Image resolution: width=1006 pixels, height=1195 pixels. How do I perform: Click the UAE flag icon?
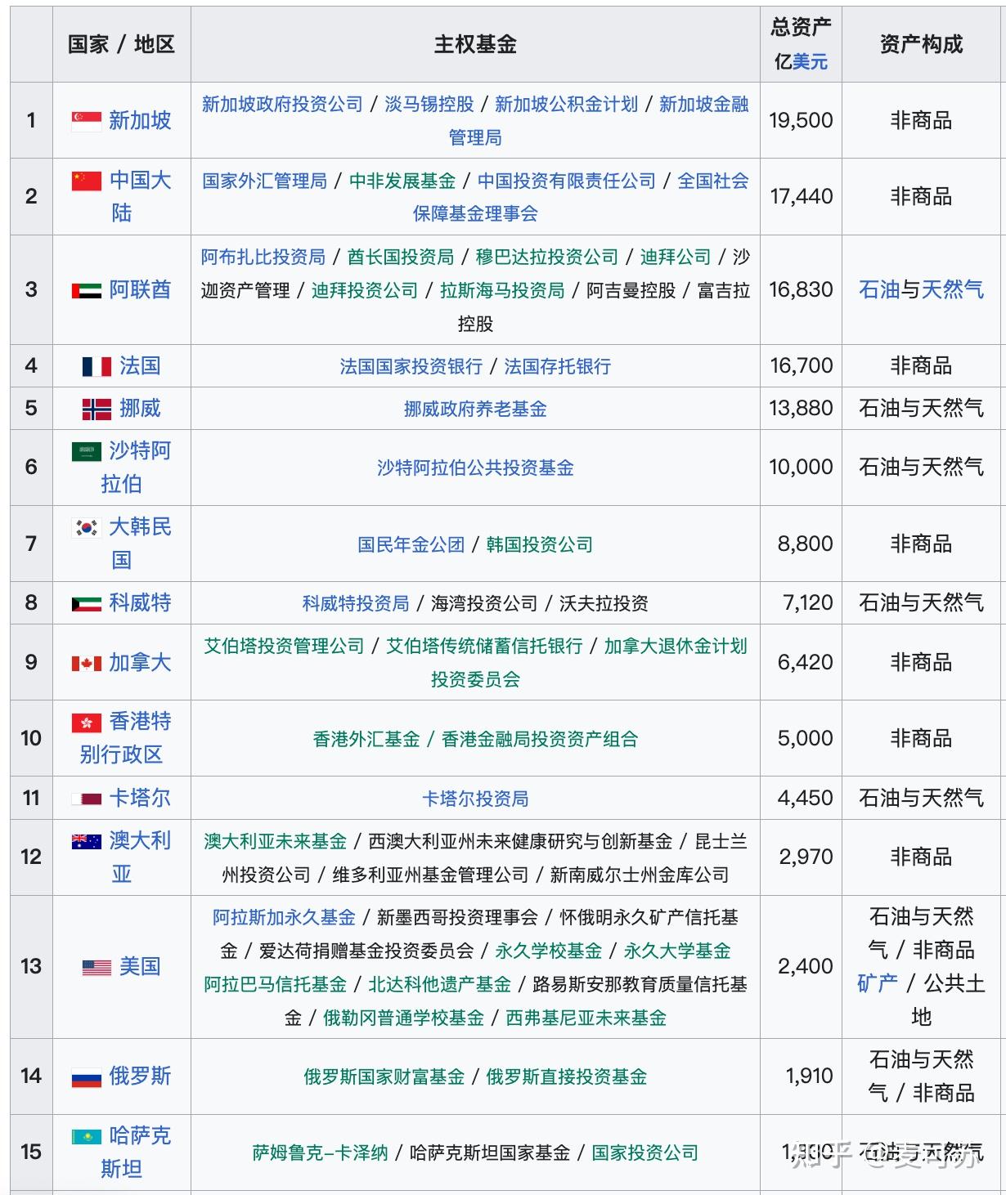pyautogui.click(x=86, y=290)
